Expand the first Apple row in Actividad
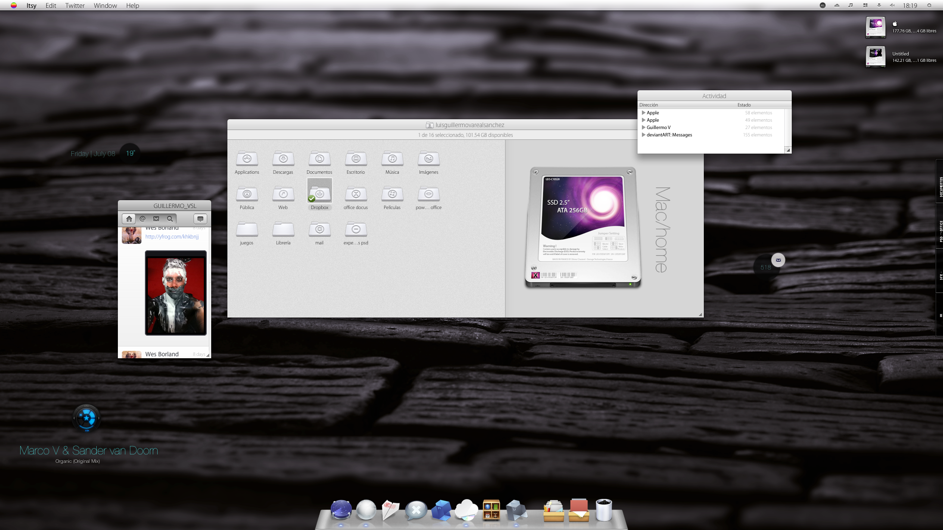 point(643,113)
